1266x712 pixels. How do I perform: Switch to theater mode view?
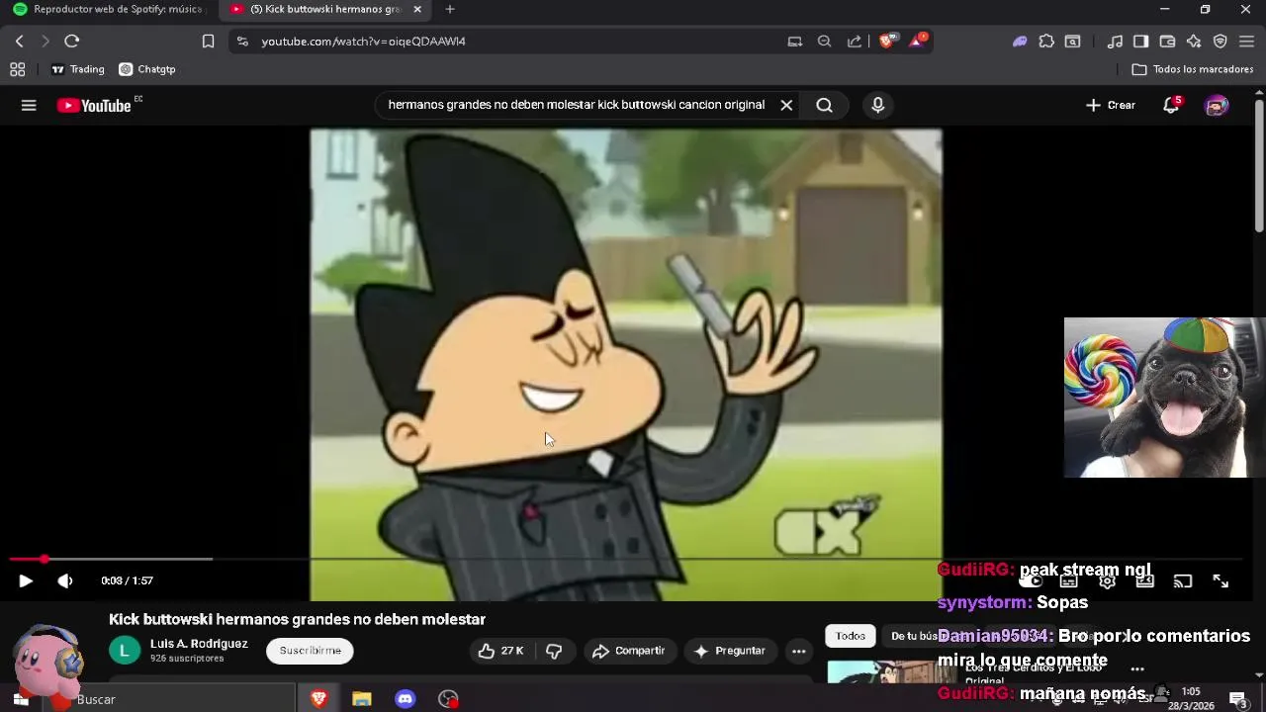(x=1144, y=580)
